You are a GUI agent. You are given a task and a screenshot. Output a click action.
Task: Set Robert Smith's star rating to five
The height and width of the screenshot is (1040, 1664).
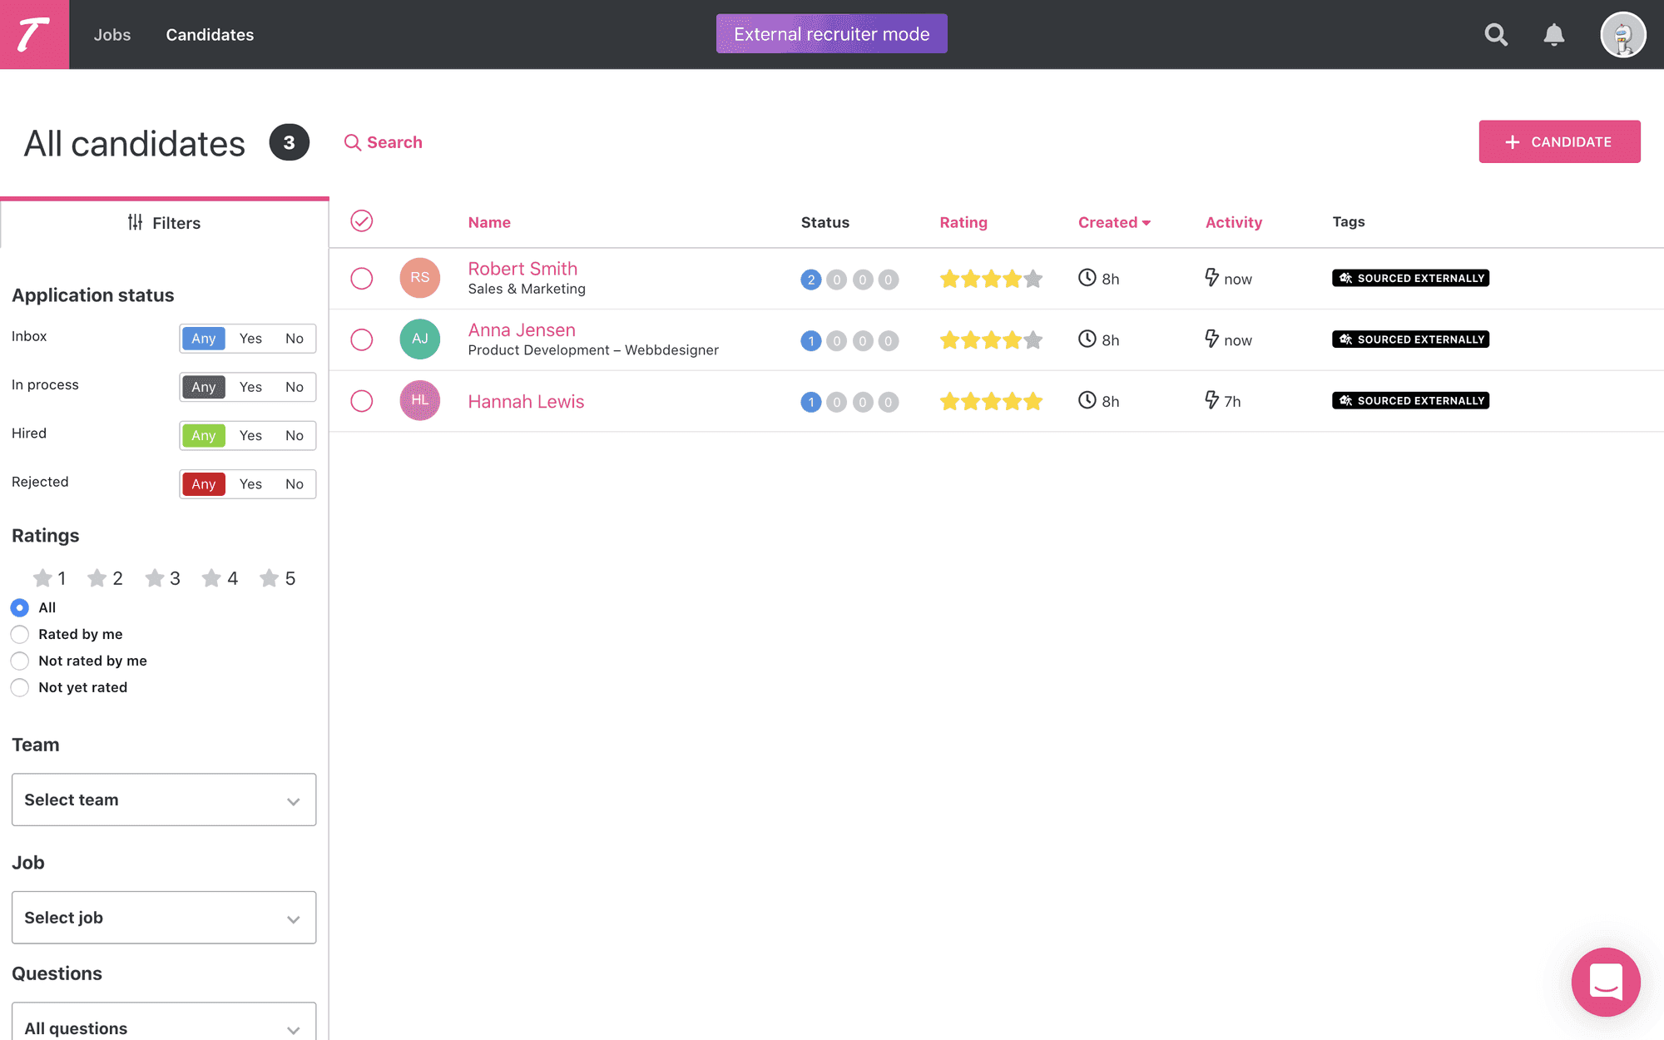pos(1033,279)
